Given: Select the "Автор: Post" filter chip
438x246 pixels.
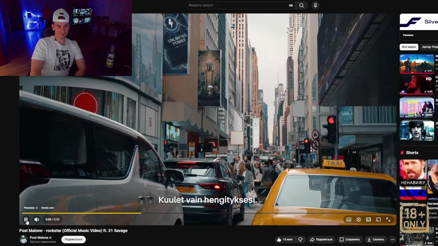Looking at the screenshot, I should (x=429, y=47).
